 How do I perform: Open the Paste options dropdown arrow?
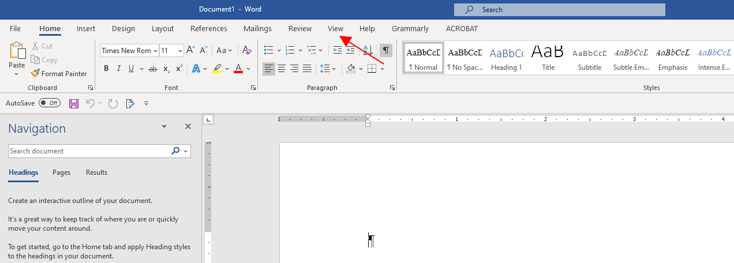point(17,74)
